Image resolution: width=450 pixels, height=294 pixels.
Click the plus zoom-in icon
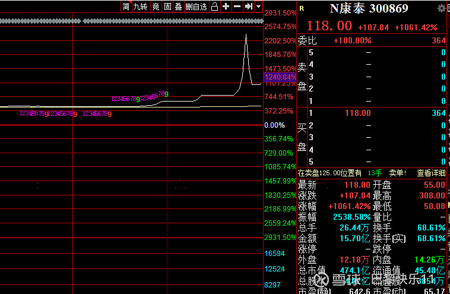226,7
